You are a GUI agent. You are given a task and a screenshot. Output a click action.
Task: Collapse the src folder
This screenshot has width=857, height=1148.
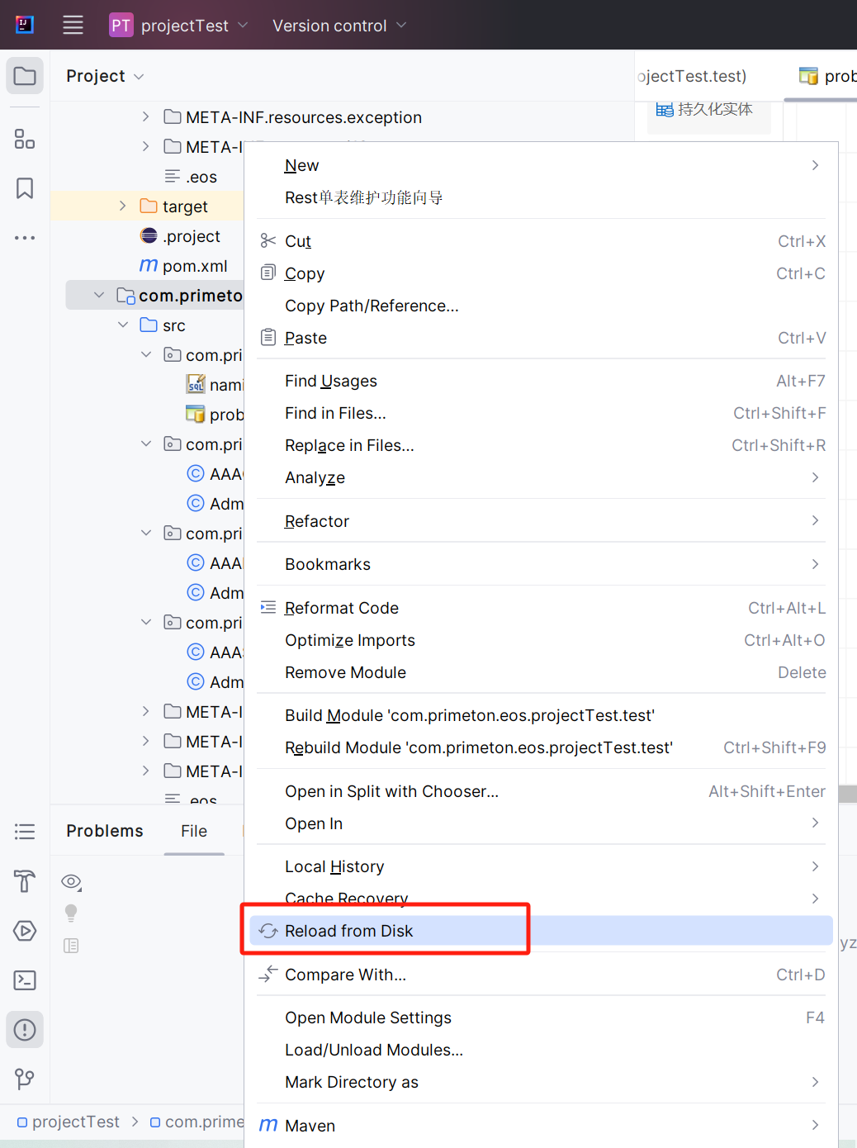coord(123,325)
